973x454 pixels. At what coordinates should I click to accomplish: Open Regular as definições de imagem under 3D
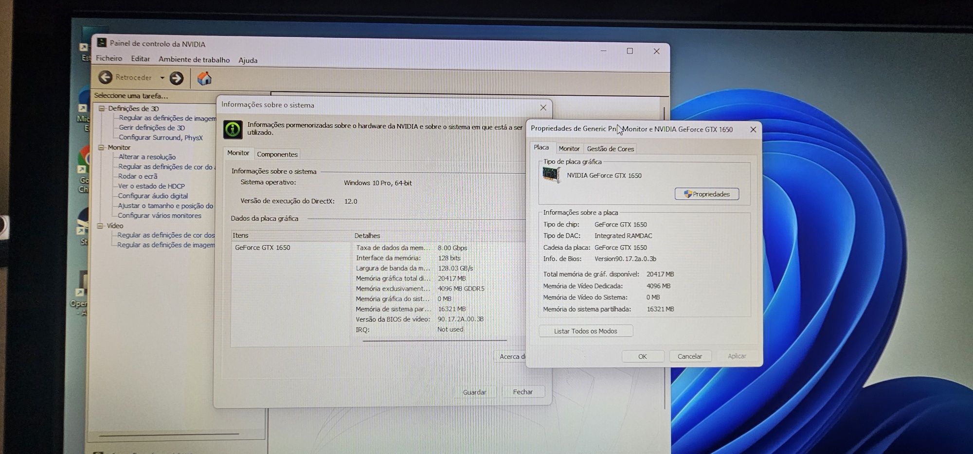[x=167, y=118]
